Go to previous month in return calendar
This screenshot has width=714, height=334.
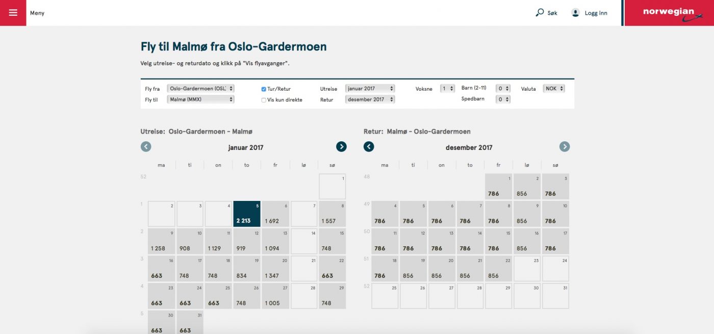pos(369,147)
